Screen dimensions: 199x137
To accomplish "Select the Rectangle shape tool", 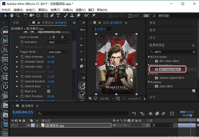I will pos(46,15).
